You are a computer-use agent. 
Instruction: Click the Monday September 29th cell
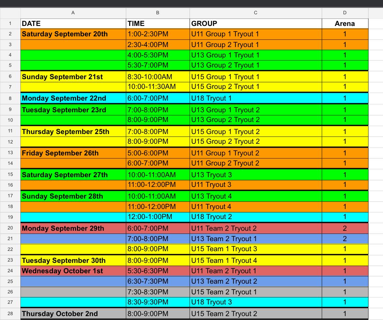(73, 228)
